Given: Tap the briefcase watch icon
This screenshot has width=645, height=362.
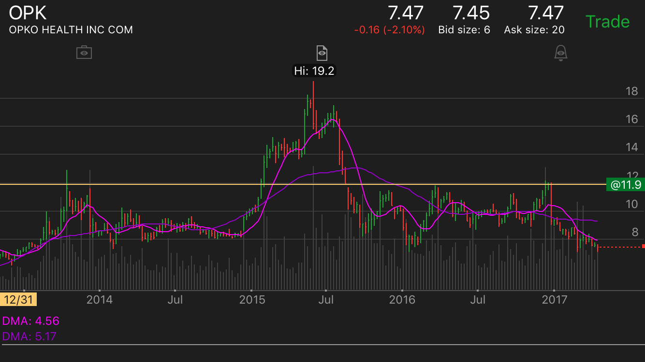Looking at the screenshot, I should pyautogui.click(x=84, y=52).
